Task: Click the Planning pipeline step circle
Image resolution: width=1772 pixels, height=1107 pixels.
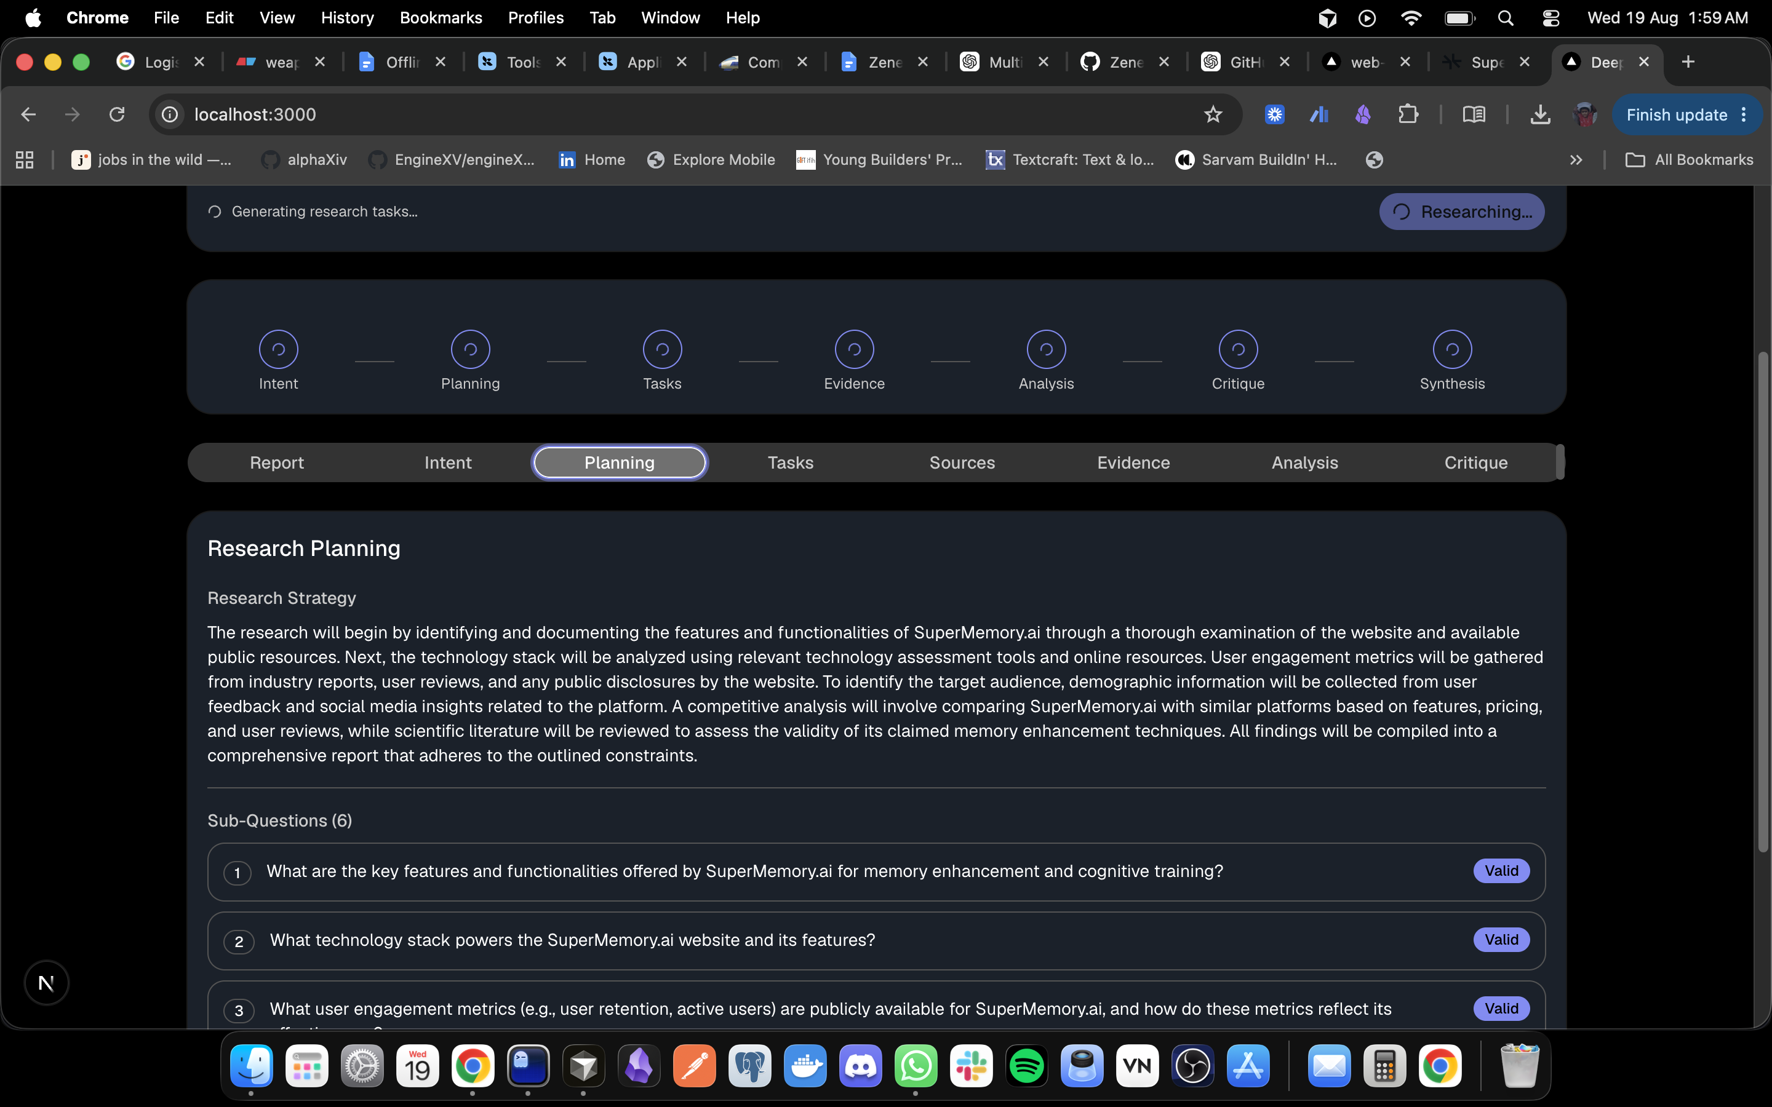Action: pos(470,349)
